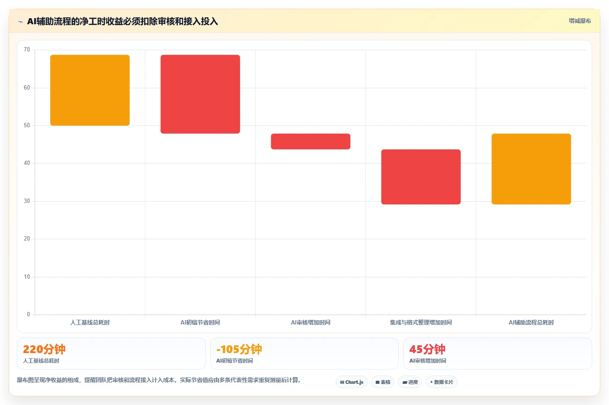Screen dimensions: 609x405
Task: Click the y-axis value 50
Action: [27, 125]
